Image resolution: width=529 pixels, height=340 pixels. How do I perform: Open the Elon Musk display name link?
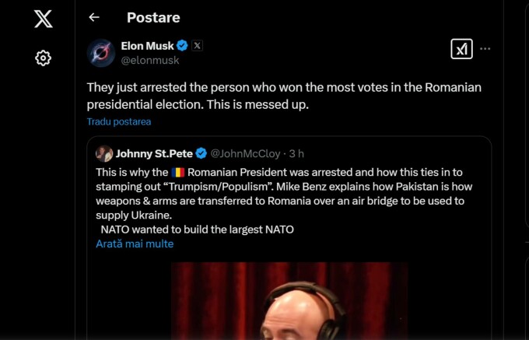coord(148,45)
